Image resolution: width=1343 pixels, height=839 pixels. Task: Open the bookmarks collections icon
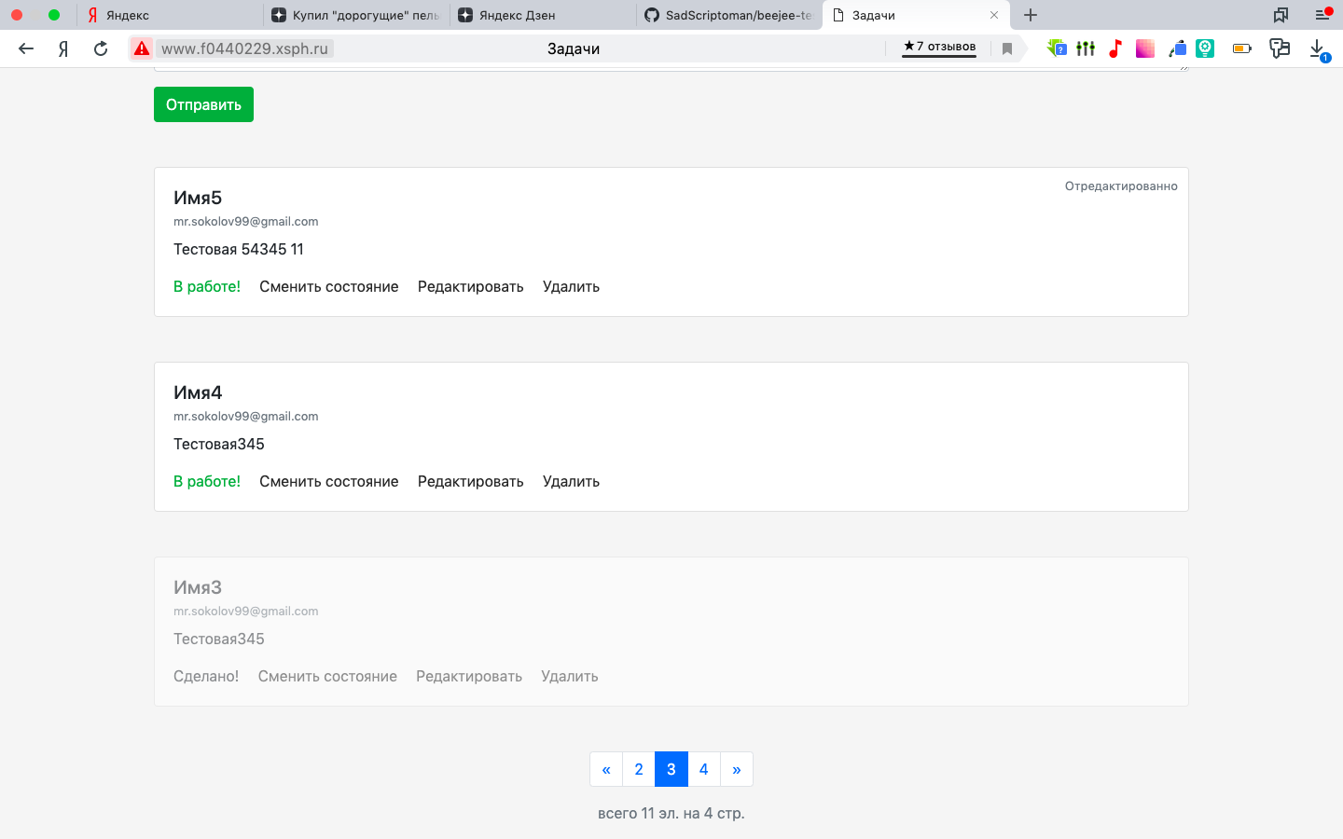coord(1281,15)
